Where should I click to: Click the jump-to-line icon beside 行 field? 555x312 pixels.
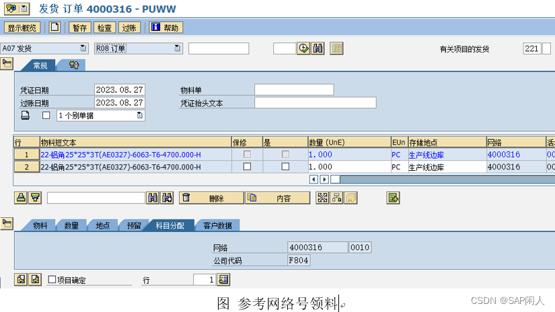[x=223, y=280]
